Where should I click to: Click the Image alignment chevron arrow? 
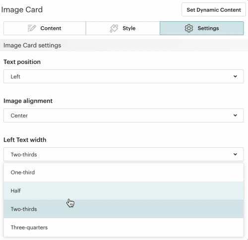pyautogui.click(x=235, y=116)
